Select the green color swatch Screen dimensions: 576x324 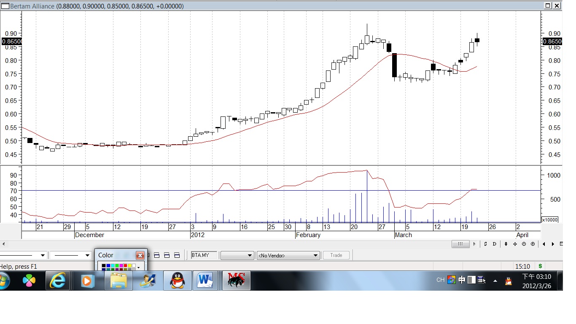117,266
